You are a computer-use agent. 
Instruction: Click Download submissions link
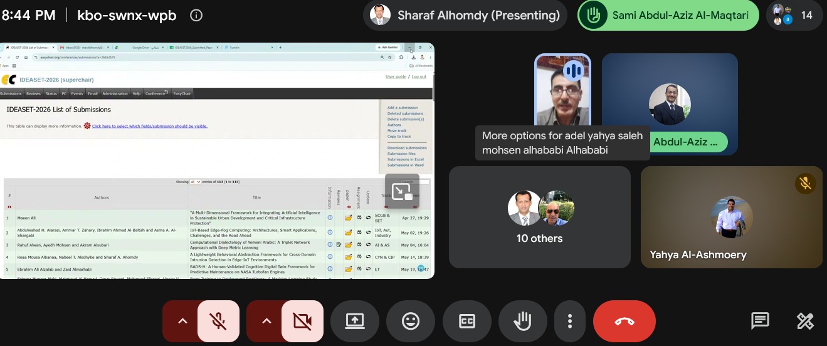coord(407,148)
